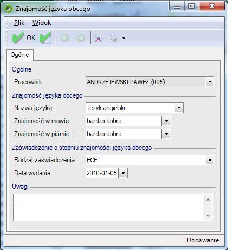This screenshot has height=250, width=228.
Task: Click the green OK checkmark button
Action: pyautogui.click(x=24, y=37)
